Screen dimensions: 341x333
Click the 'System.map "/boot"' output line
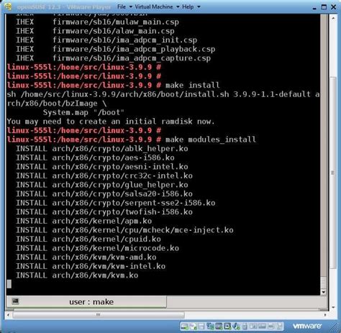83,112
